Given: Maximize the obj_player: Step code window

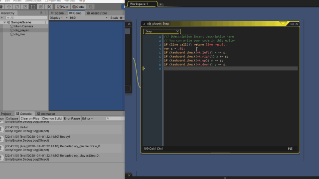Looking at the screenshot, I should 292,24.
